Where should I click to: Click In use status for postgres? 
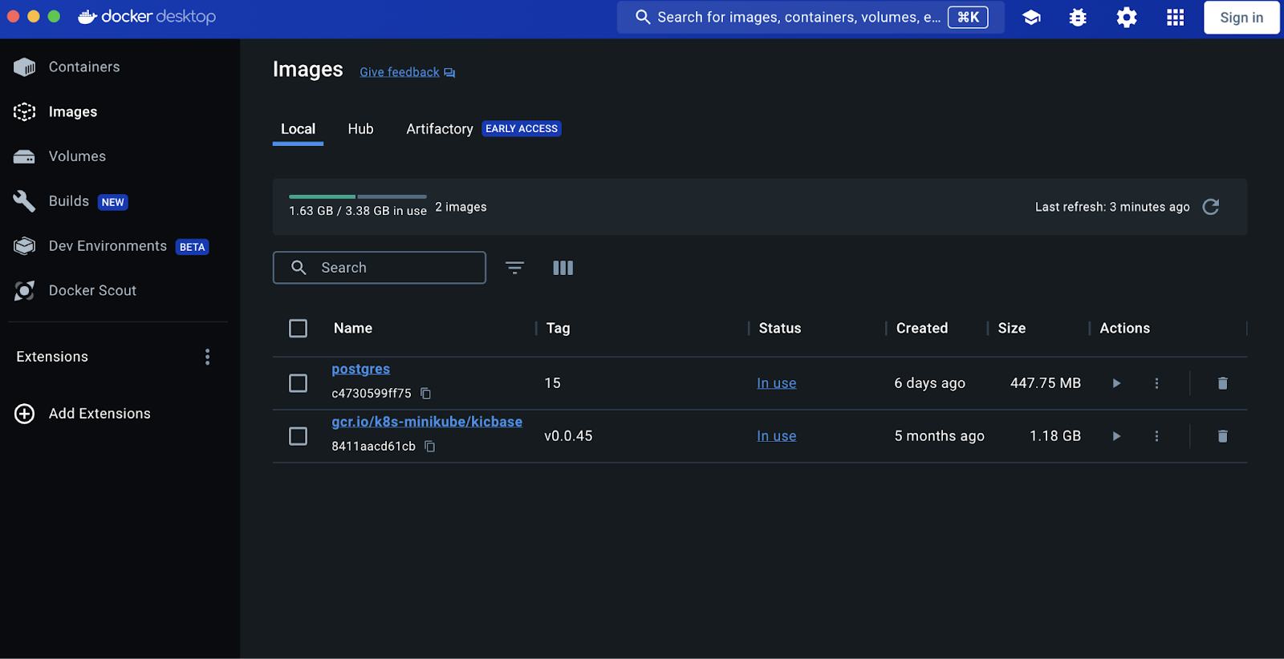click(776, 383)
